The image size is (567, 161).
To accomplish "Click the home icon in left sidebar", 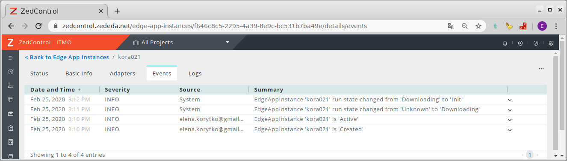I will click(11, 72).
